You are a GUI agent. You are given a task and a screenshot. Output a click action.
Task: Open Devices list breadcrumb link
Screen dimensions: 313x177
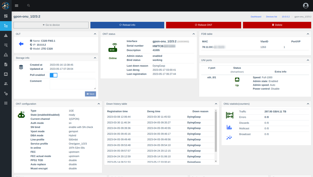tap(271, 17)
